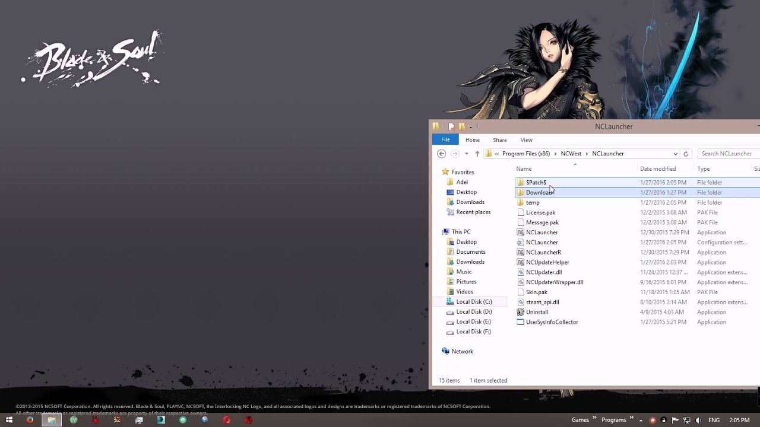
Task: Select Videos under This PC
Action: (x=464, y=292)
